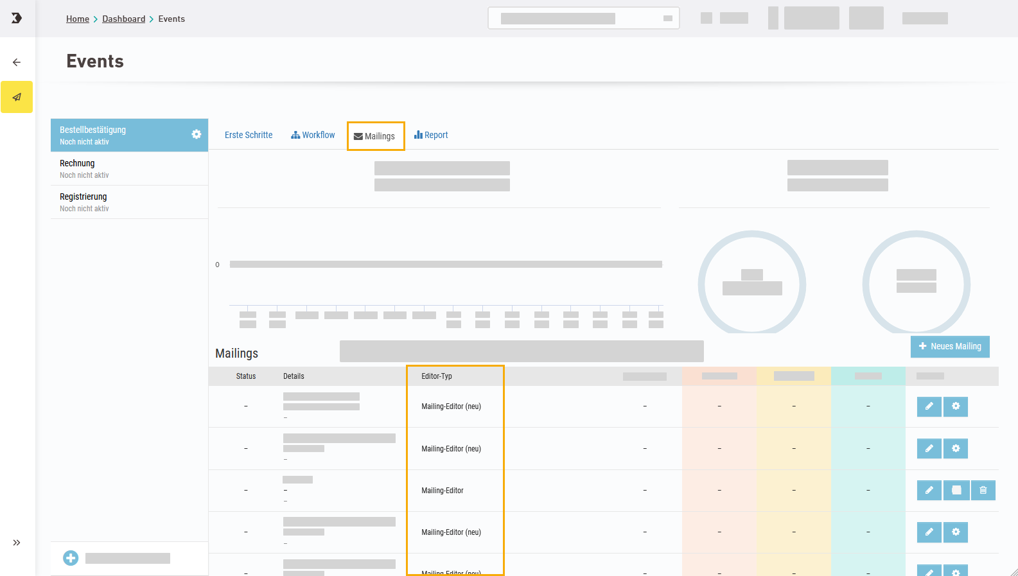Image resolution: width=1018 pixels, height=576 pixels.
Task: Switch to the Report tab
Action: coord(431,135)
